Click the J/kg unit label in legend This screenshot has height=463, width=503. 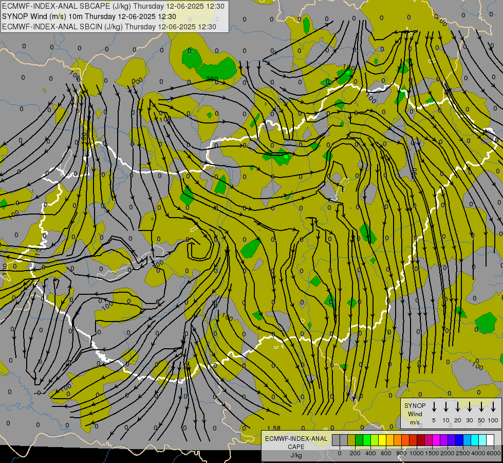coord(296,455)
